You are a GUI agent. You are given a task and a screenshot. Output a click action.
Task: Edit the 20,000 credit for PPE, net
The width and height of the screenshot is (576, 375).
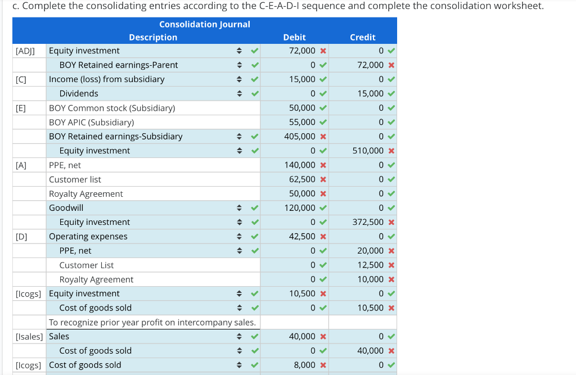point(363,251)
